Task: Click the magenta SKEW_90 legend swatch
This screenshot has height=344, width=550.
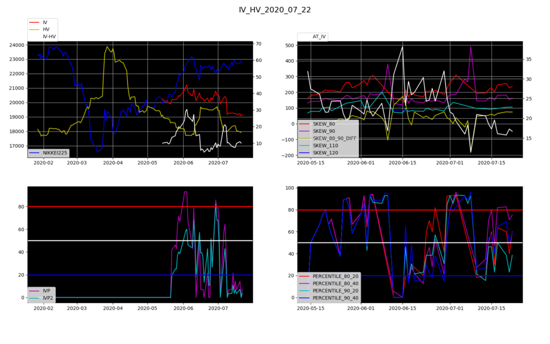Action: (305, 131)
